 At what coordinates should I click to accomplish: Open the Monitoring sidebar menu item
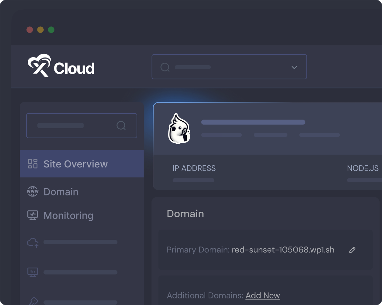[x=81, y=215]
